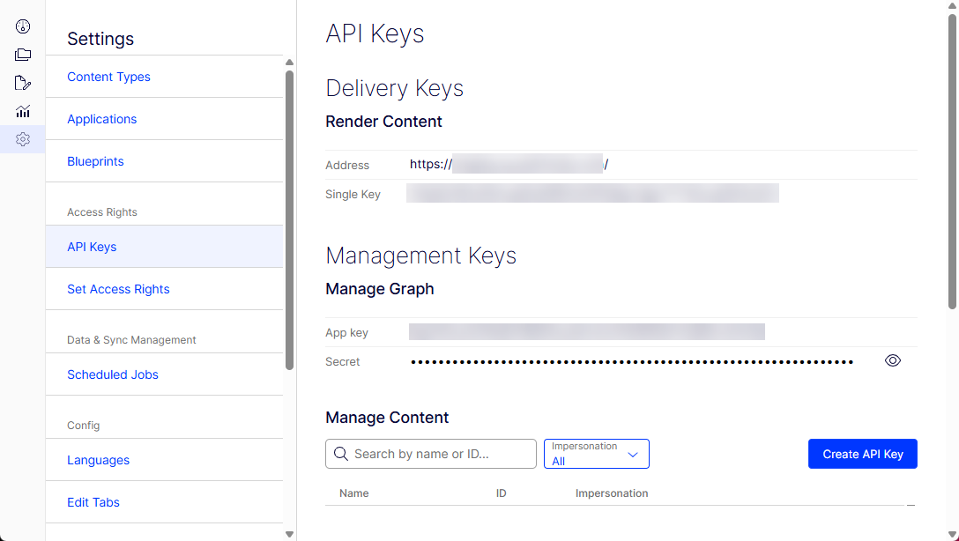Open the folders icon in left rail
The image size is (959, 541).
(23, 55)
